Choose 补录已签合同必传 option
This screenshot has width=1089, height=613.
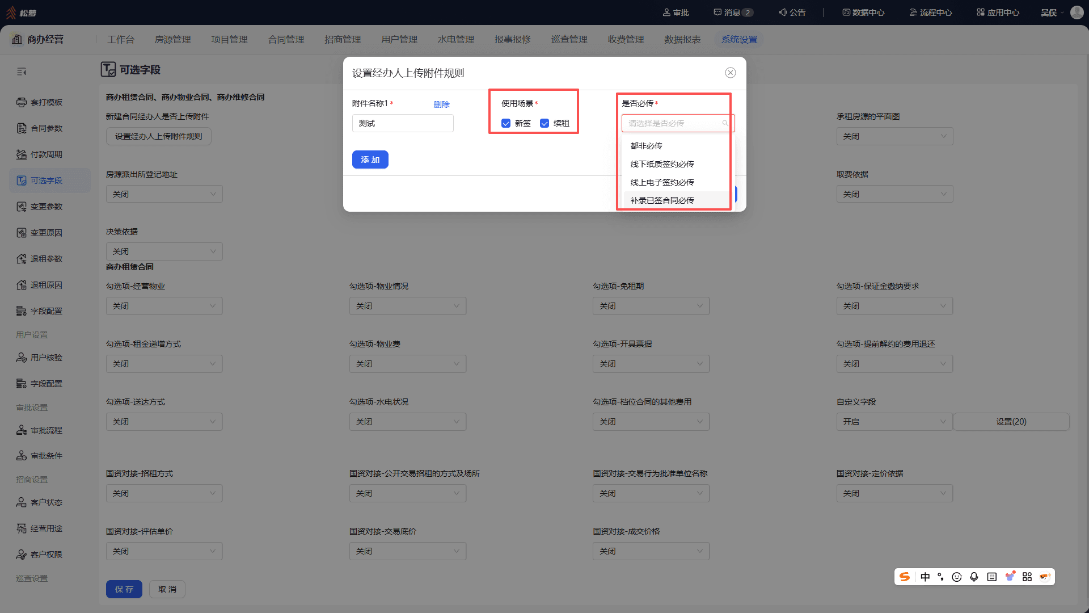click(x=678, y=200)
